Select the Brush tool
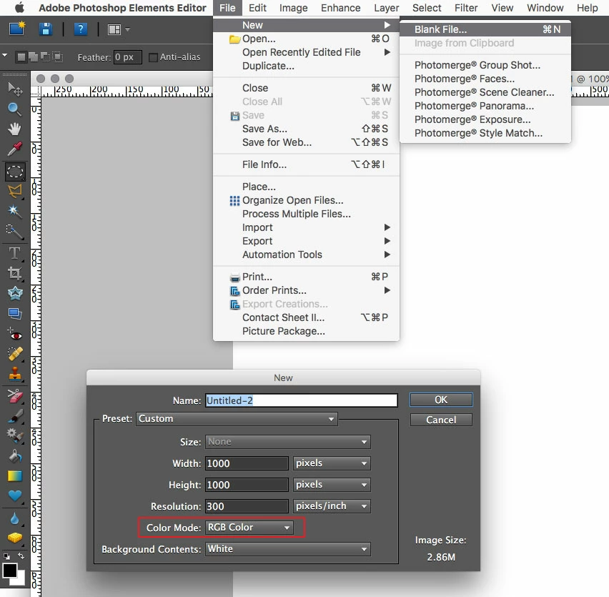The width and height of the screenshot is (609, 597). click(15, 416)
